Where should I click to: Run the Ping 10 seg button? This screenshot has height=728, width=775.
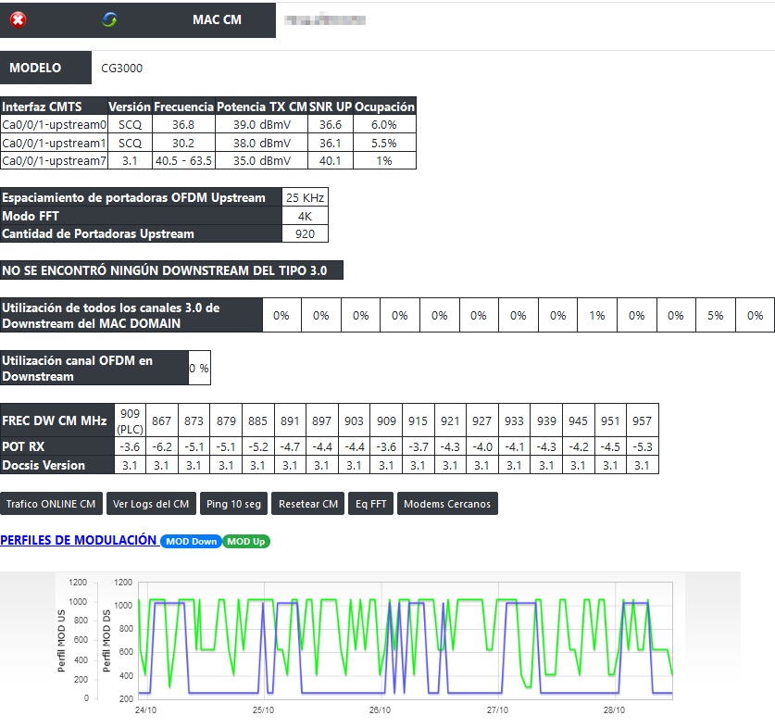tap(235, 504)
